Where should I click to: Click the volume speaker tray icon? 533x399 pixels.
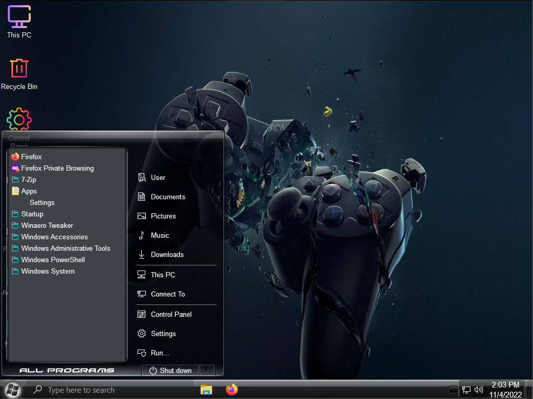tap(479, 390)
